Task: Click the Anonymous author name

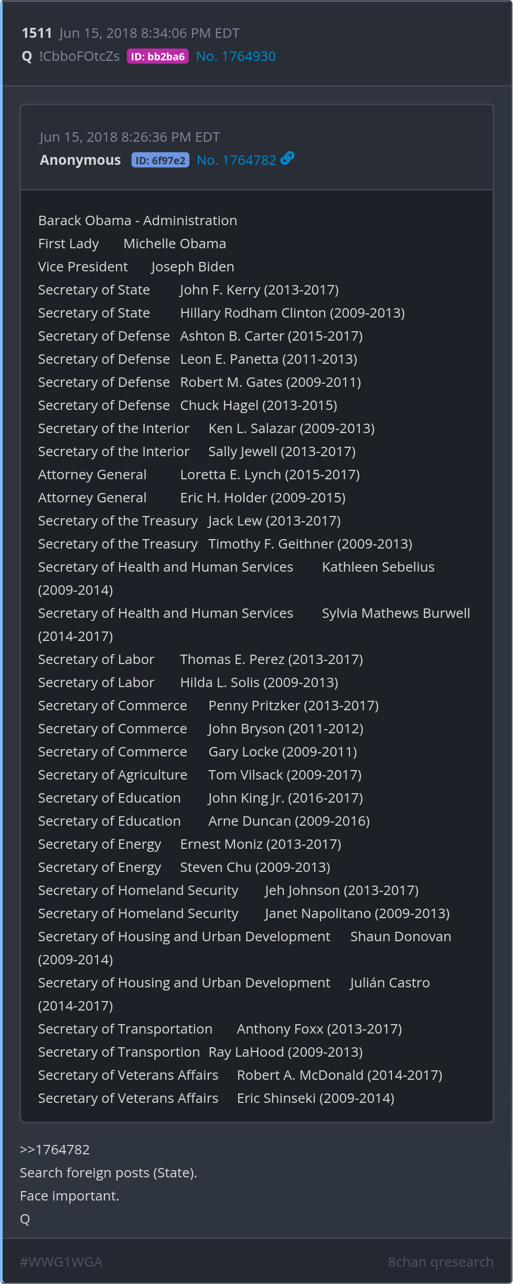Action: point(80,160)
